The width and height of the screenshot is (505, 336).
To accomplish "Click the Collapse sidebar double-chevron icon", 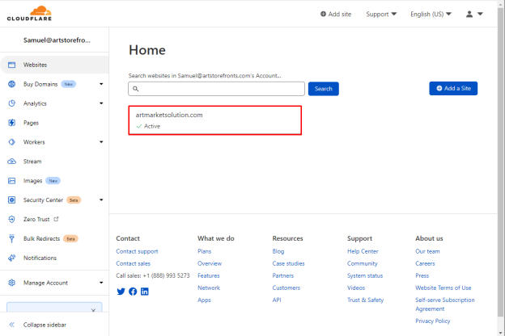I will 12,325.
